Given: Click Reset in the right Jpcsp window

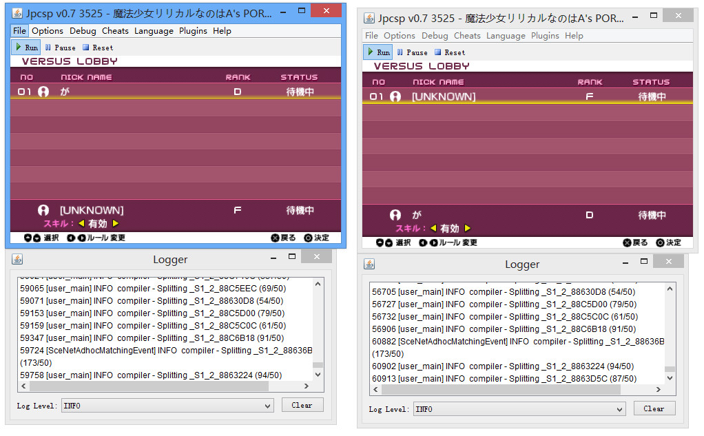Looking at the screenshot, I should 450,52.
